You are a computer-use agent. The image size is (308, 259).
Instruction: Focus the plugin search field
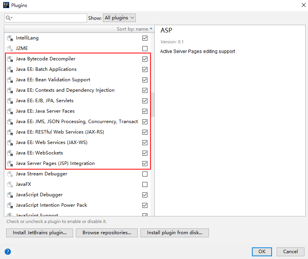point(46,18)
